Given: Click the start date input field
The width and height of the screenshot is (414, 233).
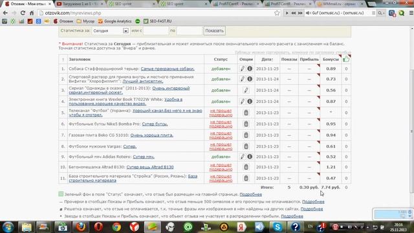Looking at the screenshot, I should click(x=156, y=30).
